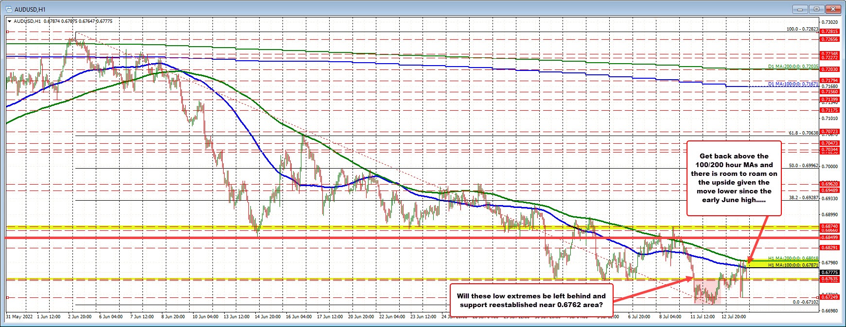Image resolution: width=846 pixels, height=327 pixels.
Task: Select the 0.70473 red price label
Action: click(x=829, y=143)
